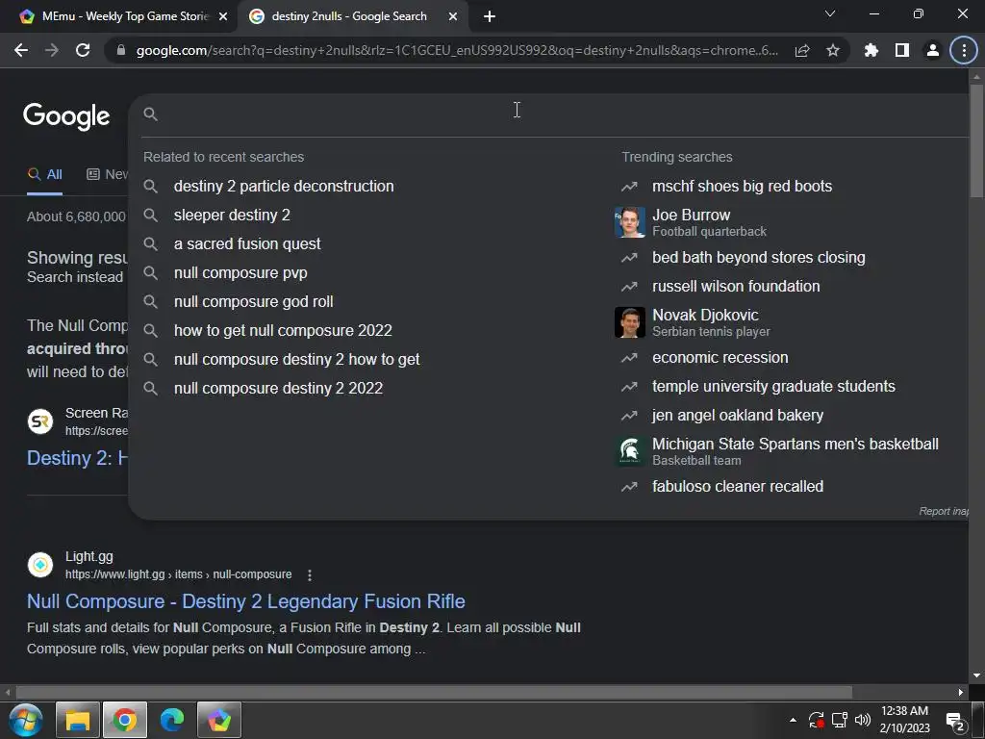Launch Microsoft Edge from the taskbar

click(x=172, y=720)
